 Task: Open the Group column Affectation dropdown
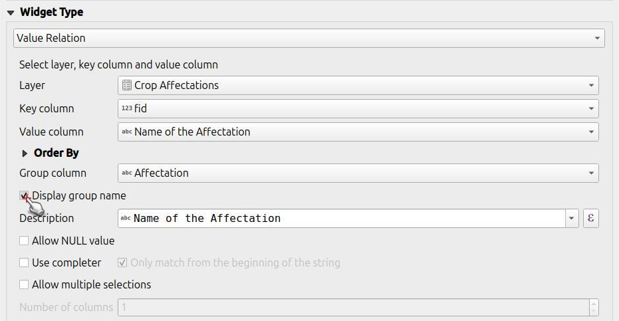click(x=358, y=173)
